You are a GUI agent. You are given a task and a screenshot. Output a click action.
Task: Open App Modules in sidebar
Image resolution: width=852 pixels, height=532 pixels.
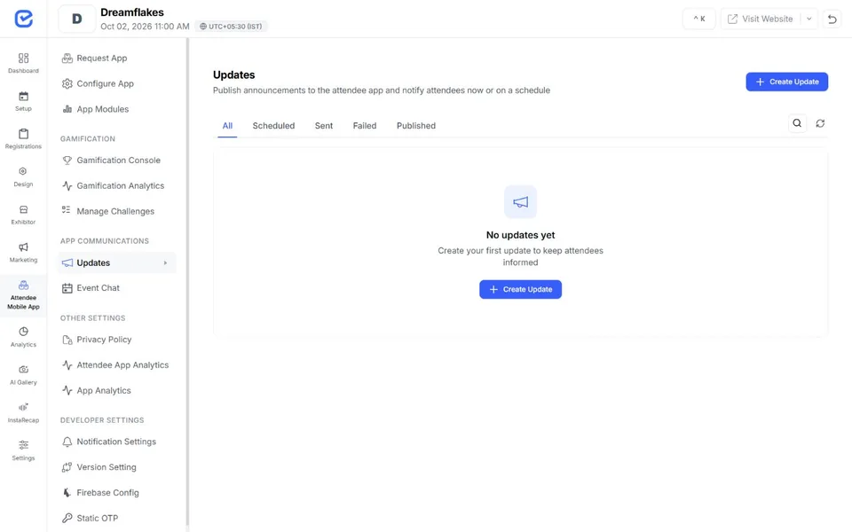(117, 109)
